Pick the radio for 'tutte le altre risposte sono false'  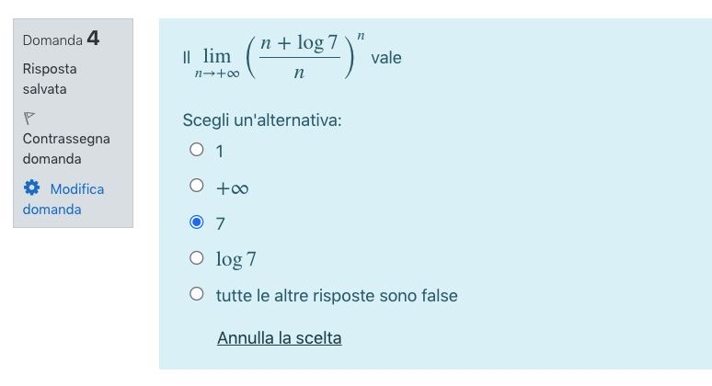pyautogui.click(x=197, y=294)
